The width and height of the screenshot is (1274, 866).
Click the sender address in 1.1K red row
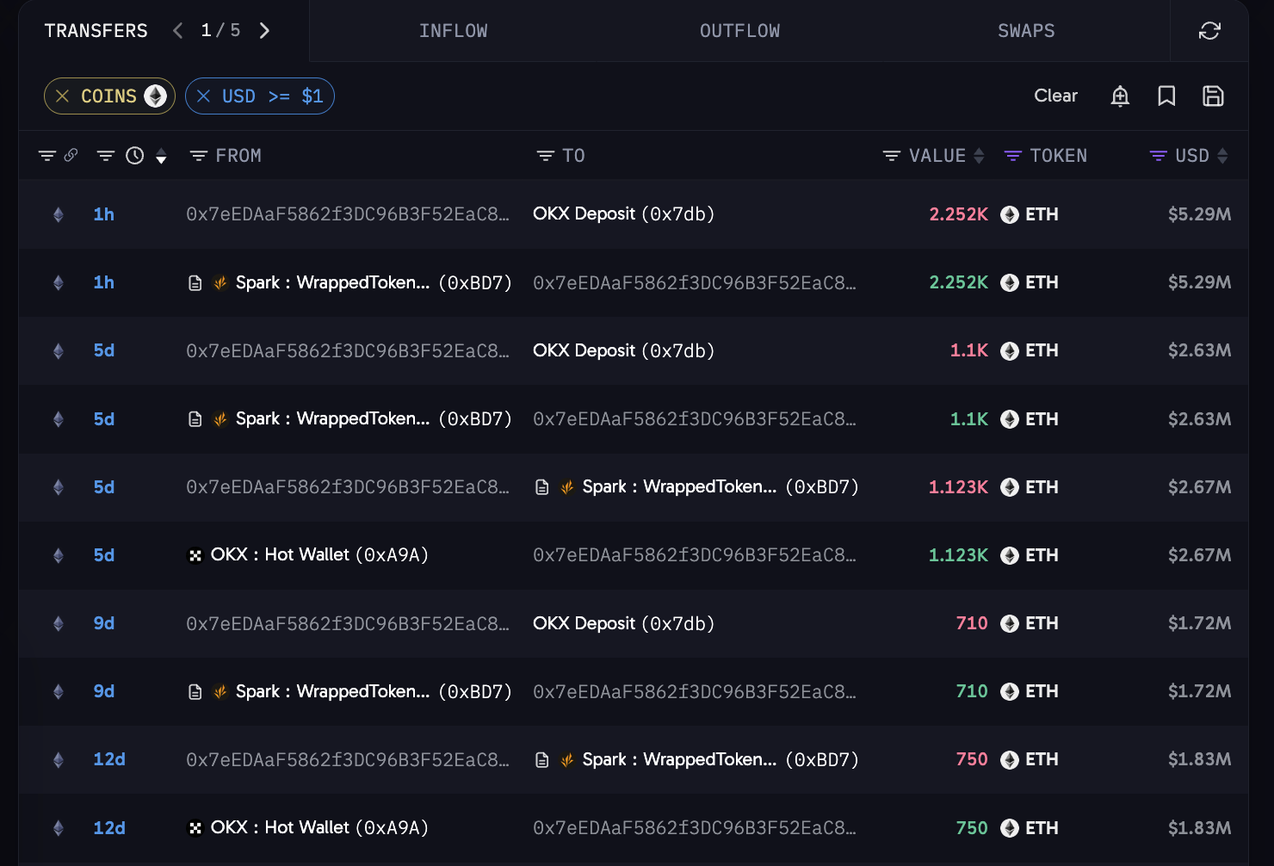[348, 350]
